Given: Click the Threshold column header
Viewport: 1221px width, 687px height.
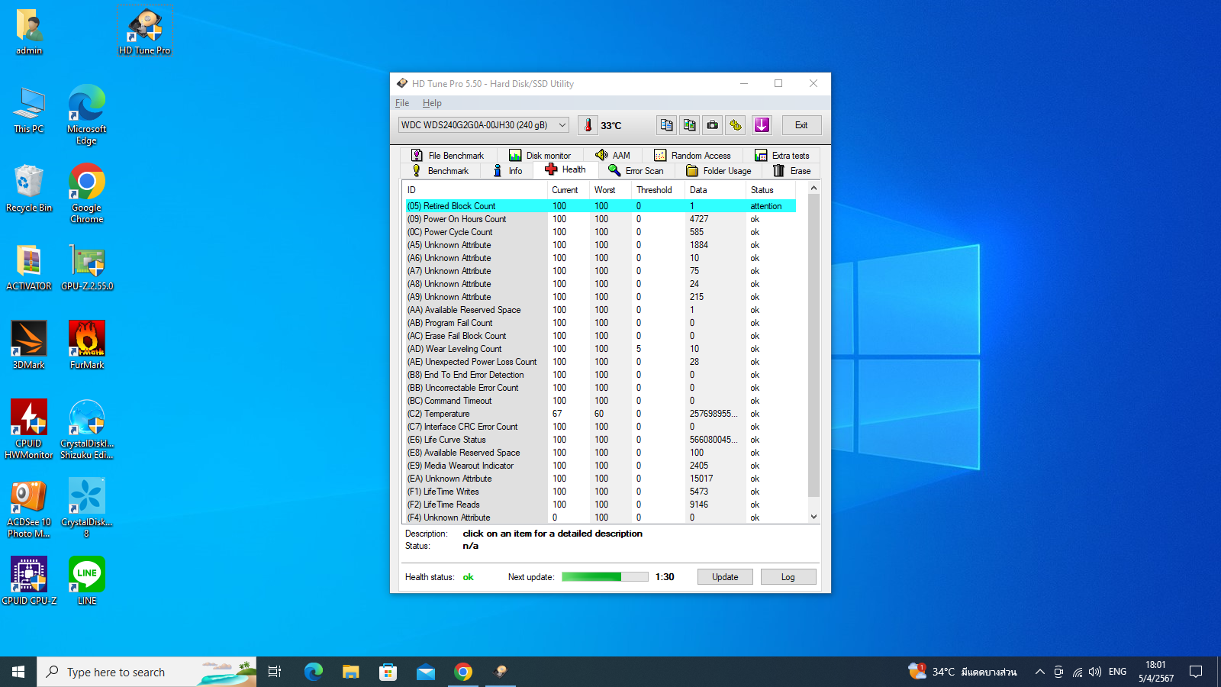Looking at the screenshot, I should tap(658, 190).
